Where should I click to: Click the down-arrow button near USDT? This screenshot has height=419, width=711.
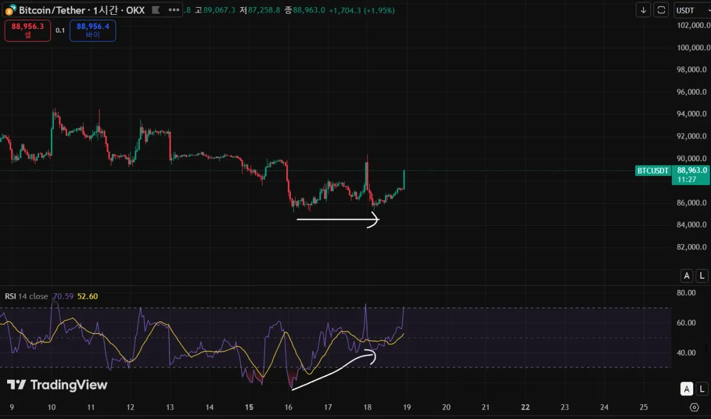643,10
